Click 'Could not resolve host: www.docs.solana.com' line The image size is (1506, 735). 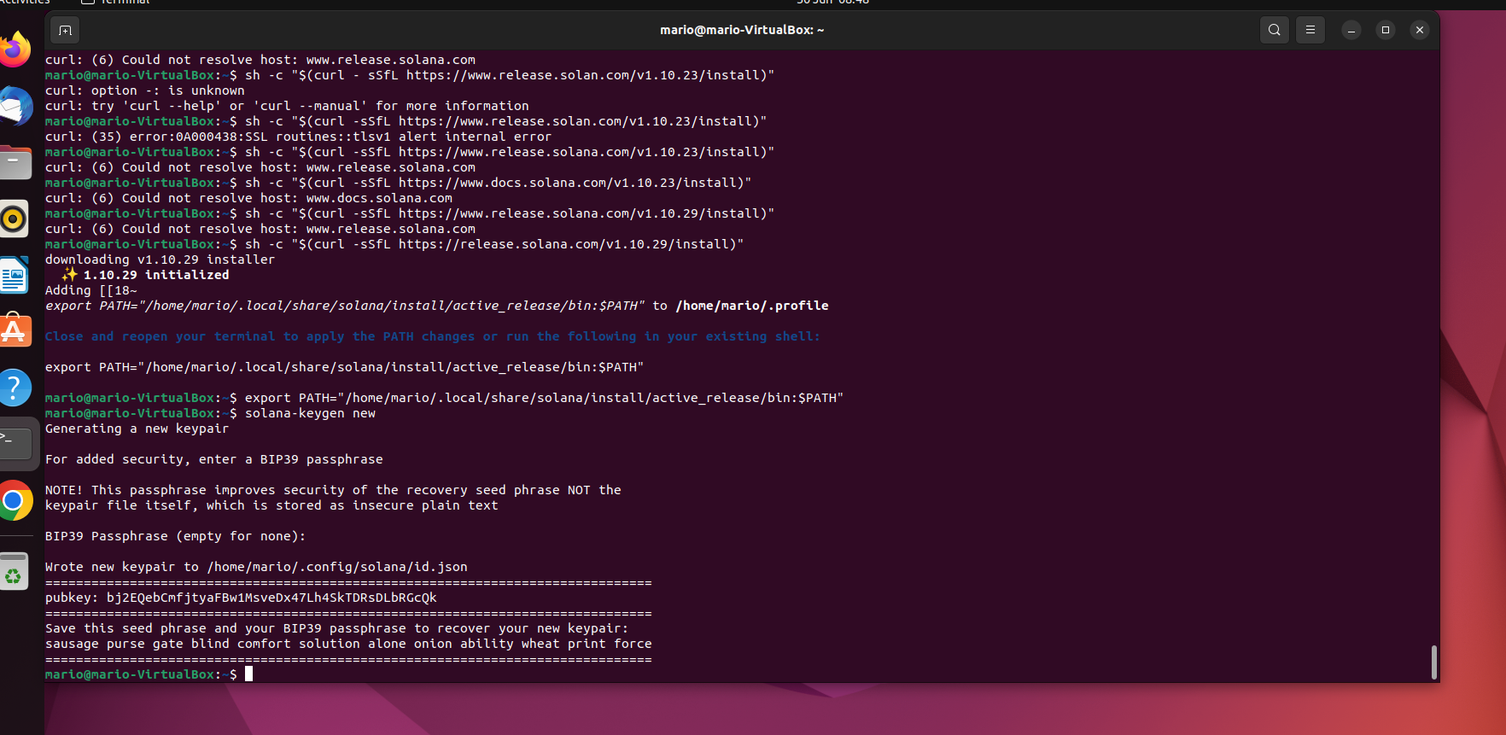pos(248,198)
